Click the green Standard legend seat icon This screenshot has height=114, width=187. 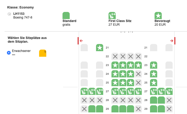66,15
